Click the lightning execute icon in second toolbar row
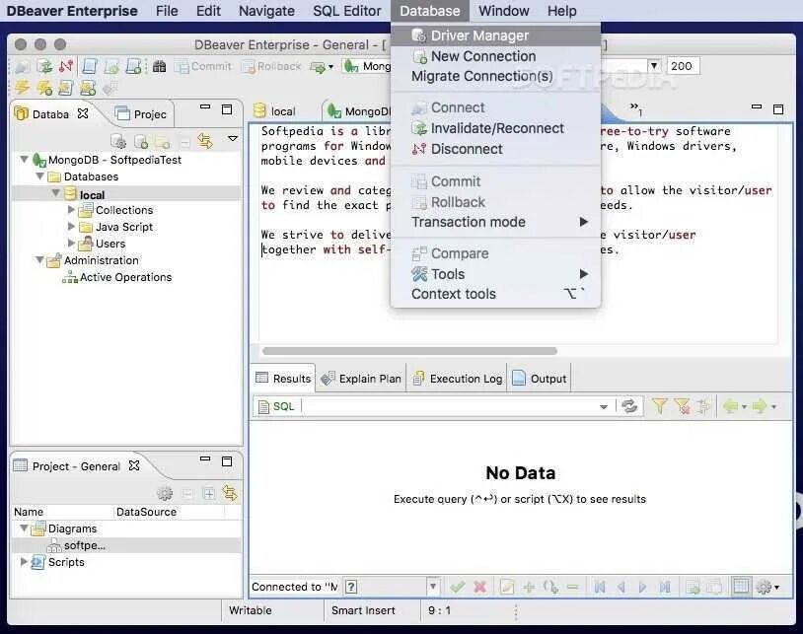Screen dimensions: 803x634 (22, 88)
